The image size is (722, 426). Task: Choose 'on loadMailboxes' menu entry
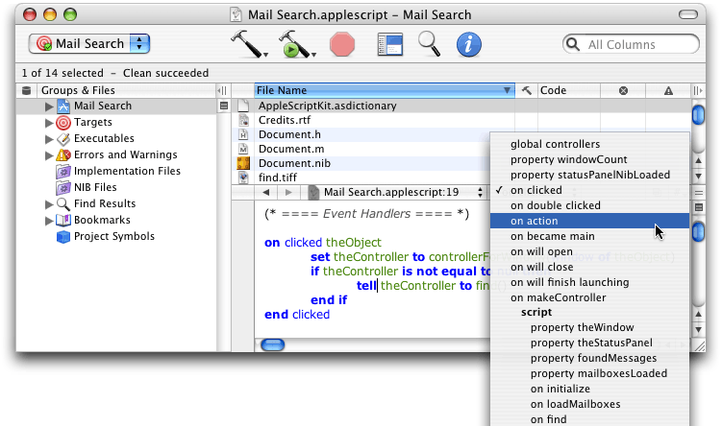click(590, 404)
